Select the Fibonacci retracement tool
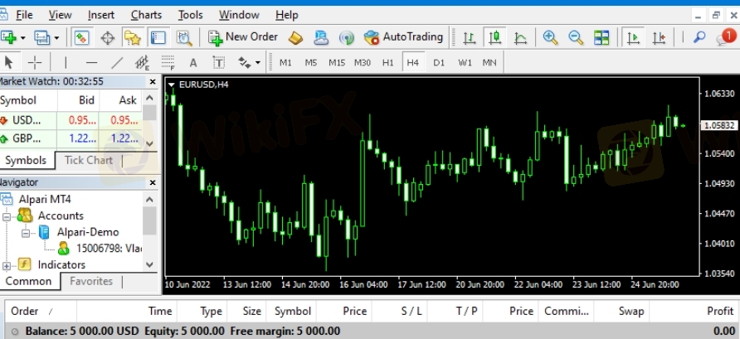Screen dimensions: 740x339 point(168,62)
